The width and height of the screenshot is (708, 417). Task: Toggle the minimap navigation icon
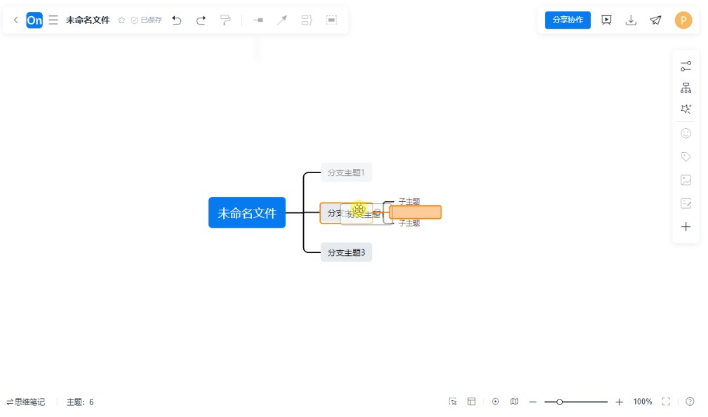click(514, 402)
